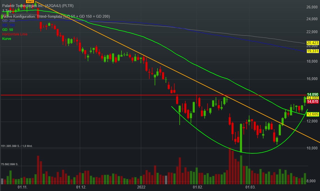Select the Palantir Technologies Inc. chart title
This screenshot has width=320, height=191.
38,6
